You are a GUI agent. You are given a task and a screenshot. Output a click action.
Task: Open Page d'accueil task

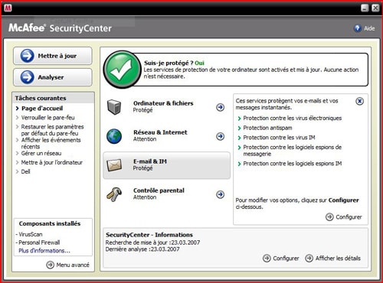42,109
